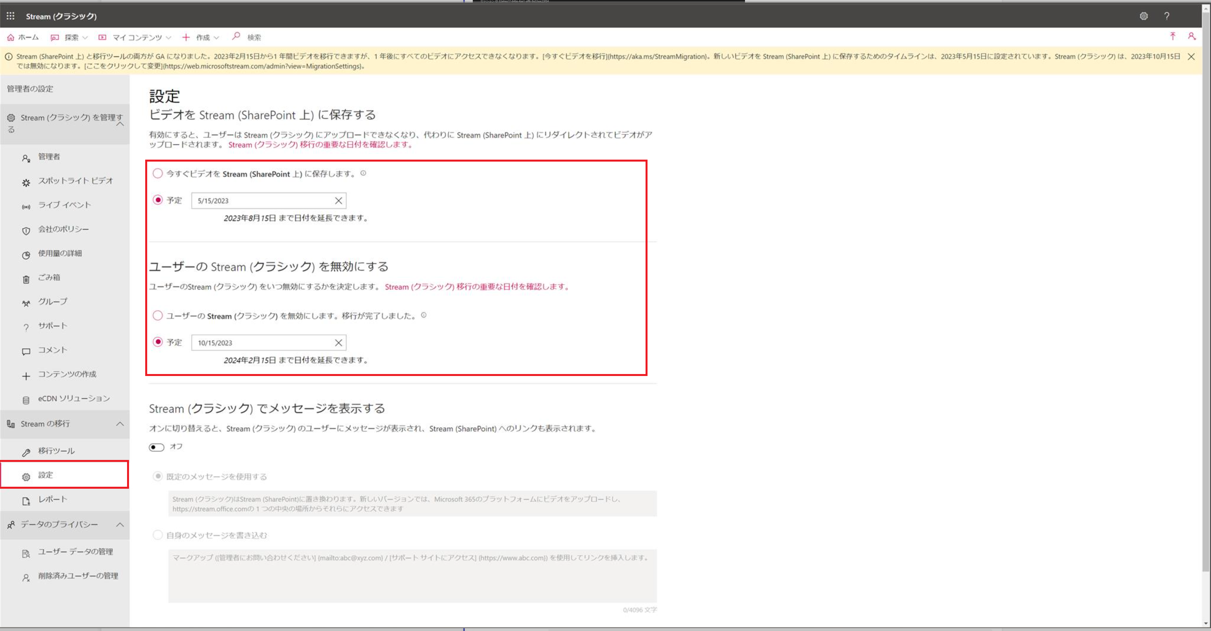This screenshot has width=1211, height=631.
Task: Select 今すぐビデオを Stream に保存 radio button
Action: click(158, 173)
